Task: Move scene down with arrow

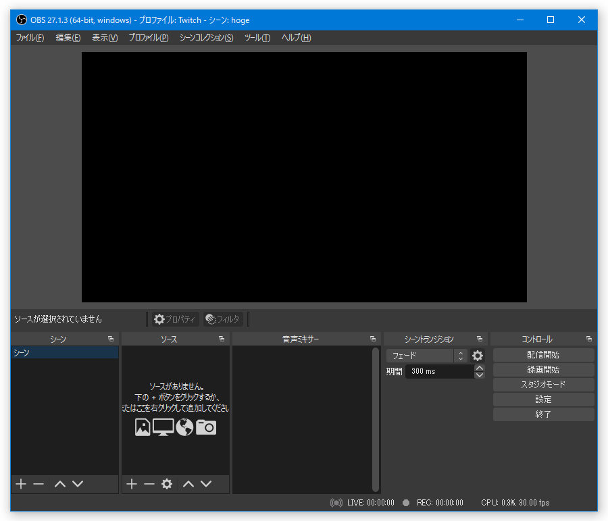Action: tap(78, 484)
